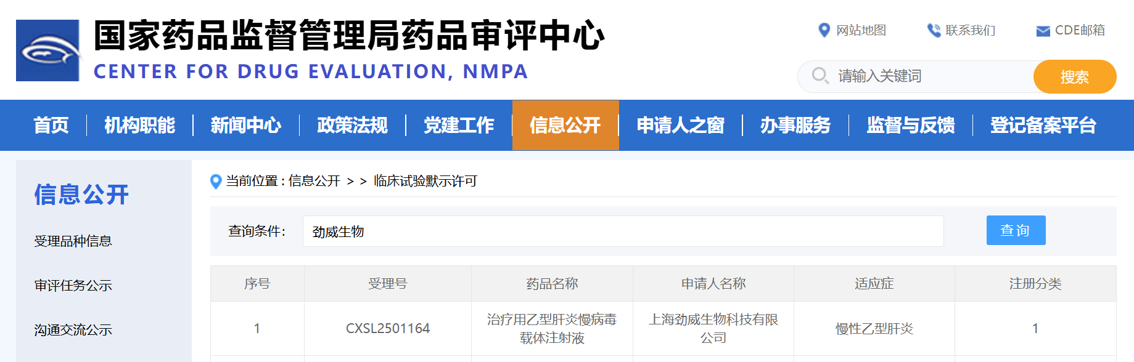Click acceptance number CXSL2501164

pos(388,329)
